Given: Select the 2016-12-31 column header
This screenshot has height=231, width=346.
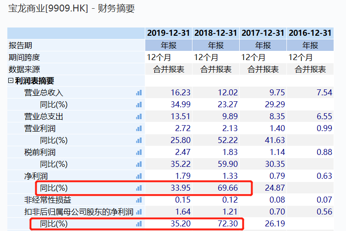Looking at the screenshot, I should point(310,33).
